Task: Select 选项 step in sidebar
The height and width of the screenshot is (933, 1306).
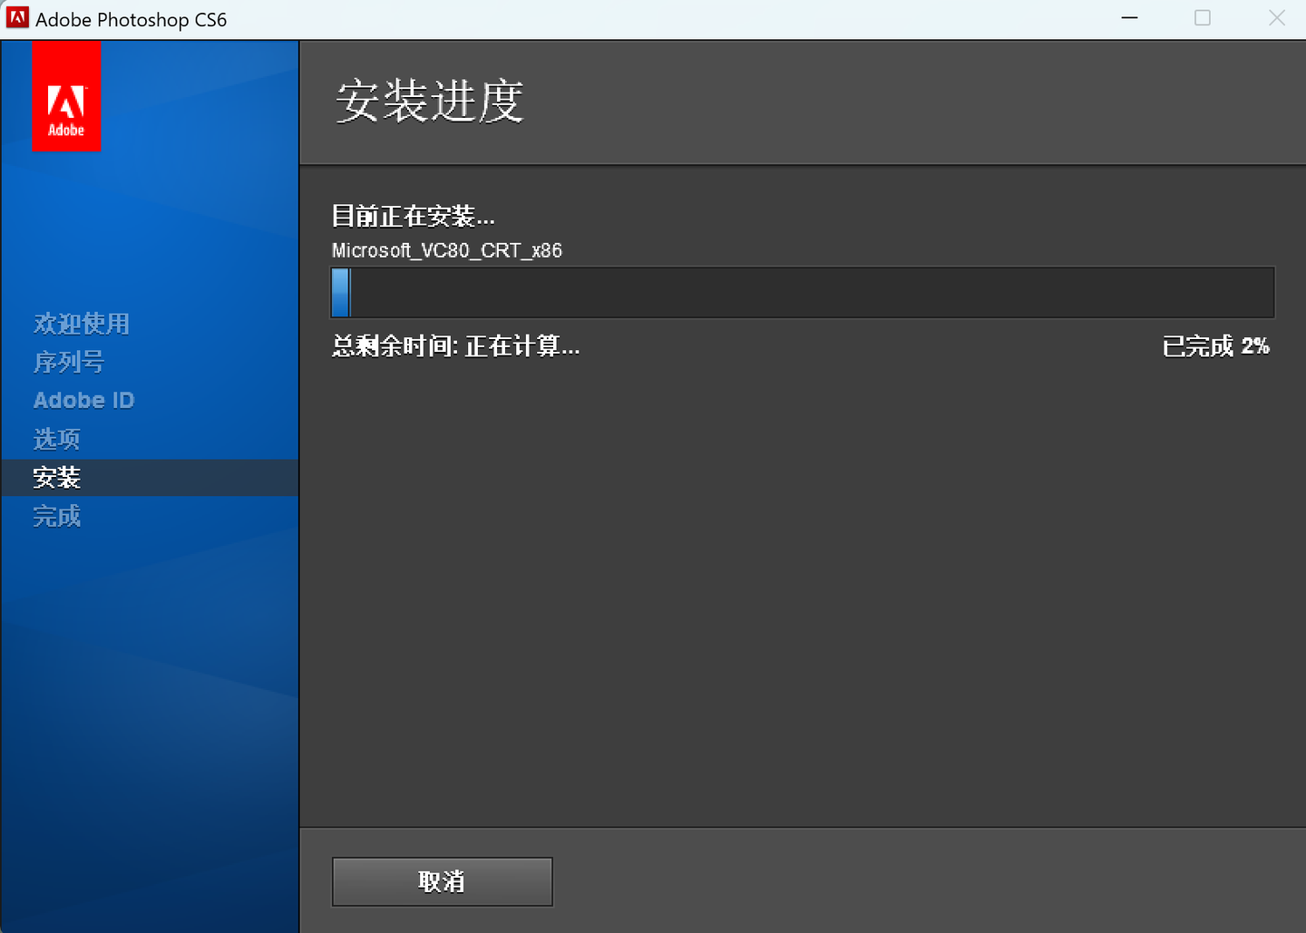Action: point(56,439)
